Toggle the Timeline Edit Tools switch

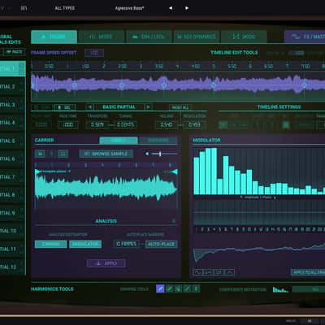tap(296, 53)
